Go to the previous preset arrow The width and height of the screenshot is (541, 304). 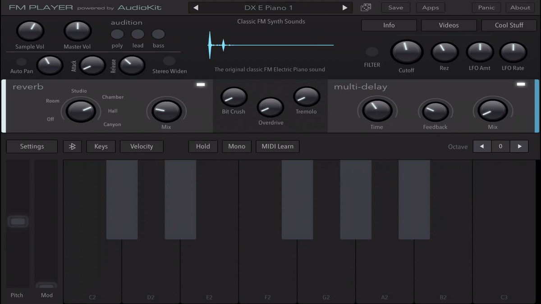click(196, 8)
